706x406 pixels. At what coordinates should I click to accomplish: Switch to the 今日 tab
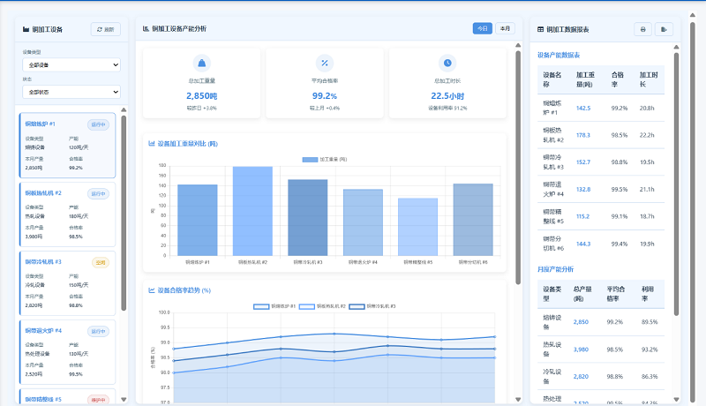click(x=482, y=28)
